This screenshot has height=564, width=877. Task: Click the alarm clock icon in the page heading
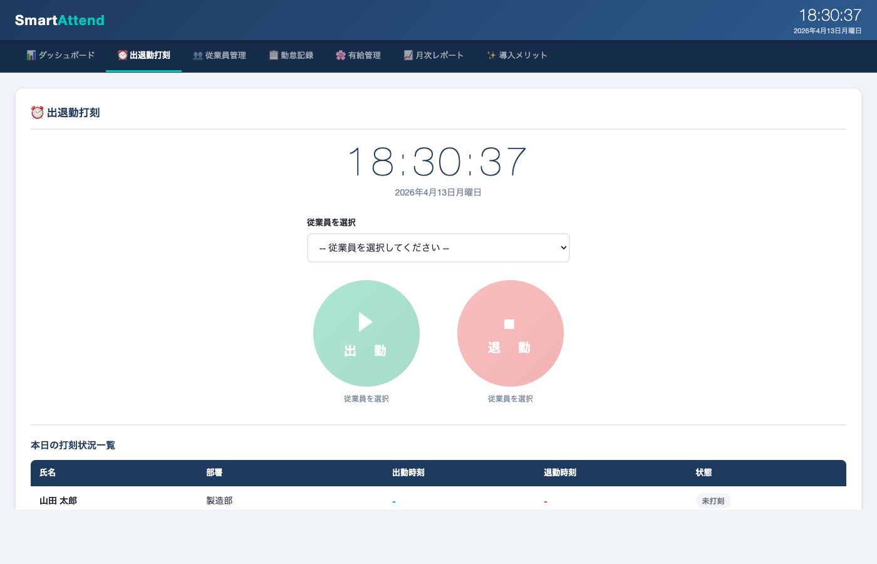tap(38, 113)
